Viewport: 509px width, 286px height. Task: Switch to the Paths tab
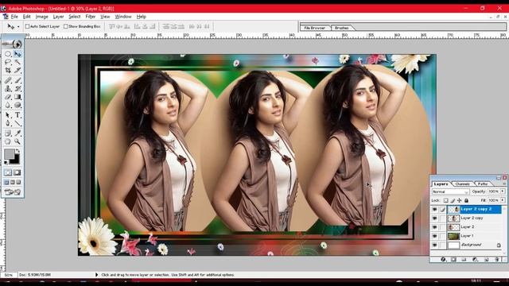click(x=483, y=184)
